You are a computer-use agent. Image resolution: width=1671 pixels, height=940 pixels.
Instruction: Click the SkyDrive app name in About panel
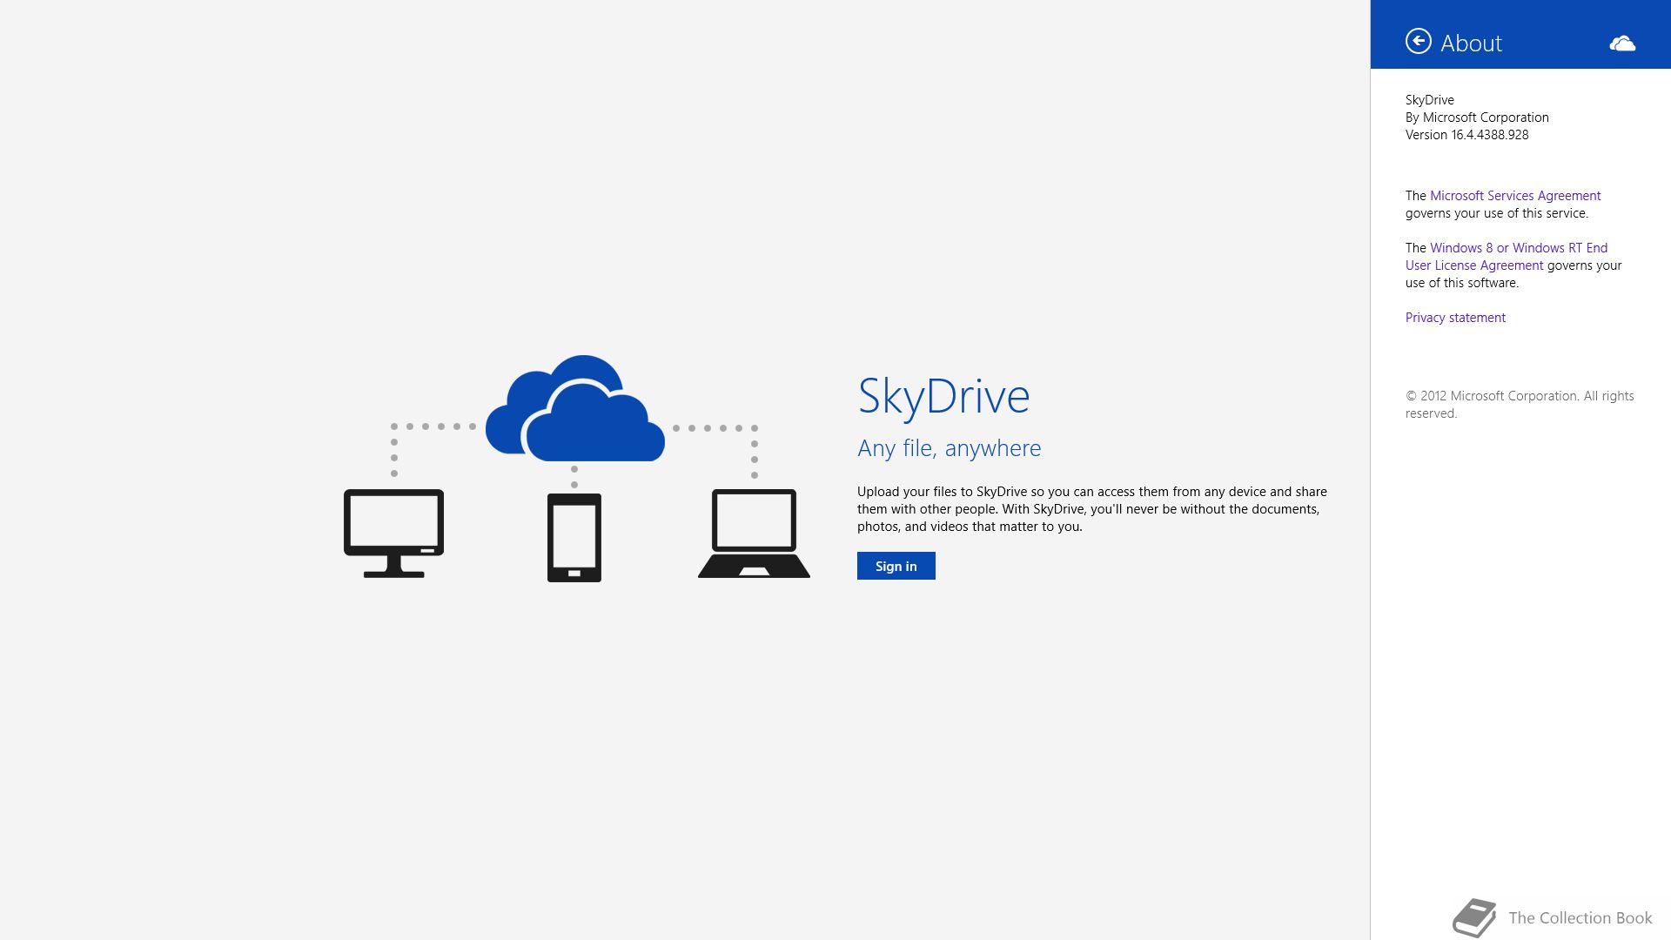click(x=1429, y=100)
